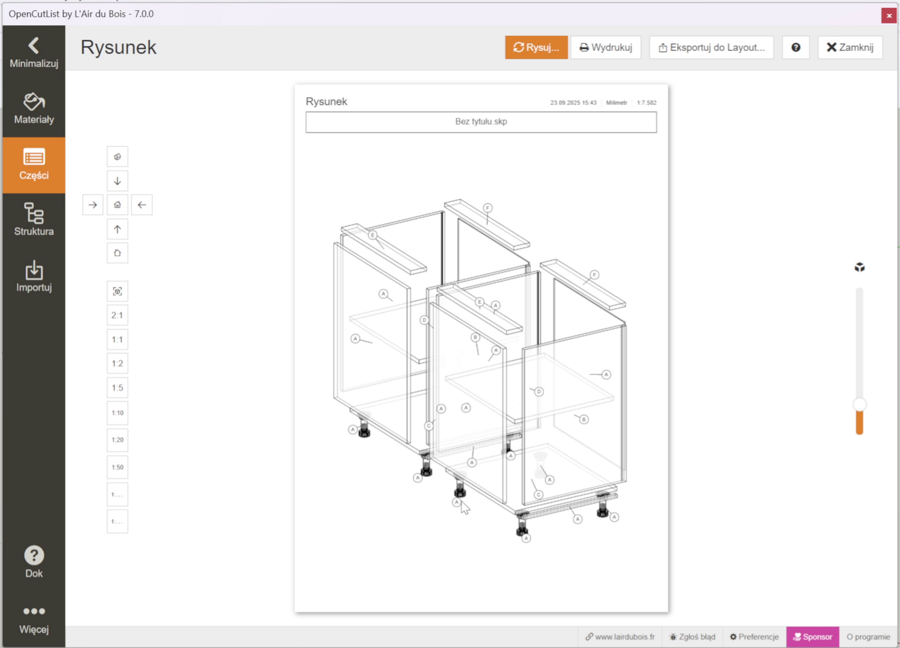Click the fit-to-page zoom icon
This screenshot has width=900, height=648.
[117, 291]
